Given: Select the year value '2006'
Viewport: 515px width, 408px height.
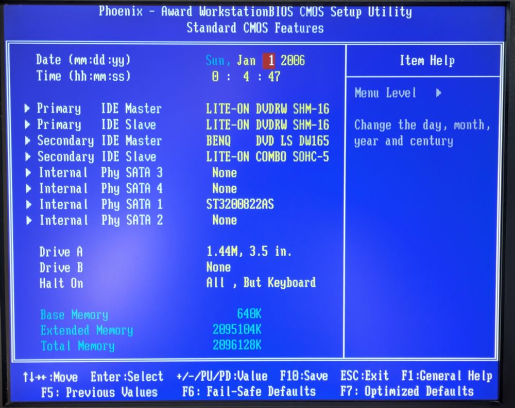Looking at the screenshot, I should 293,61.
